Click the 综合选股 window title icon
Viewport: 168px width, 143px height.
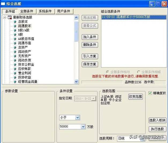point(3,4)
